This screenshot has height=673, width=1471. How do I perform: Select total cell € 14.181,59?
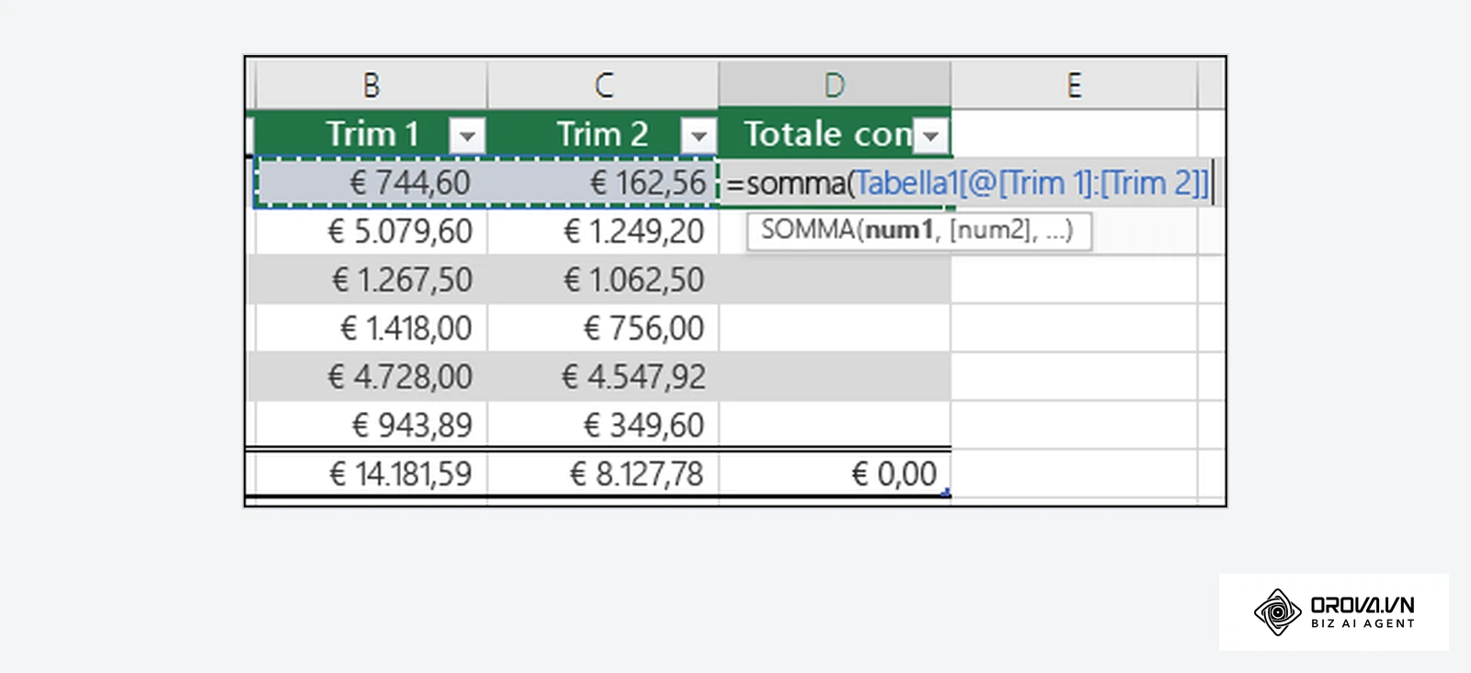coord(371,473)
